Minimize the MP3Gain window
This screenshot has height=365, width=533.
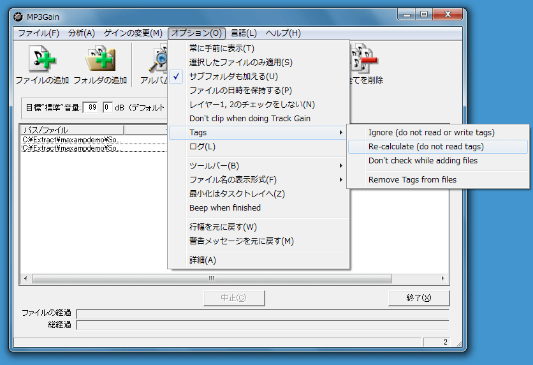pos(407,14)
